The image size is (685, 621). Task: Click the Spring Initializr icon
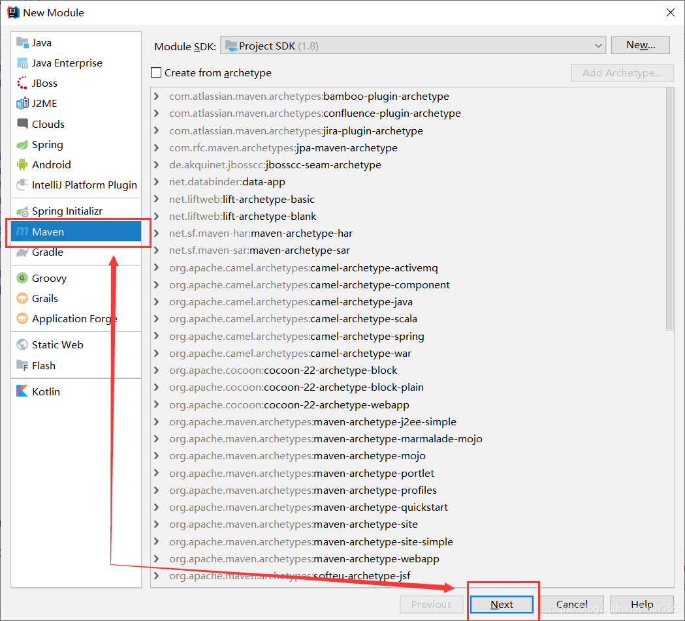pyautogui.click(x=22, y=211)
